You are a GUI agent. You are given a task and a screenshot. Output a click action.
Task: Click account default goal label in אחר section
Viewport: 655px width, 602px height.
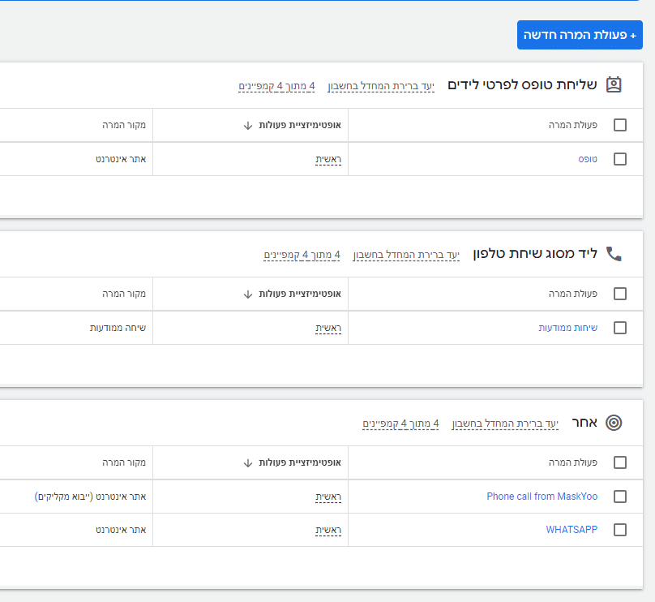click(x=505, y=424)
